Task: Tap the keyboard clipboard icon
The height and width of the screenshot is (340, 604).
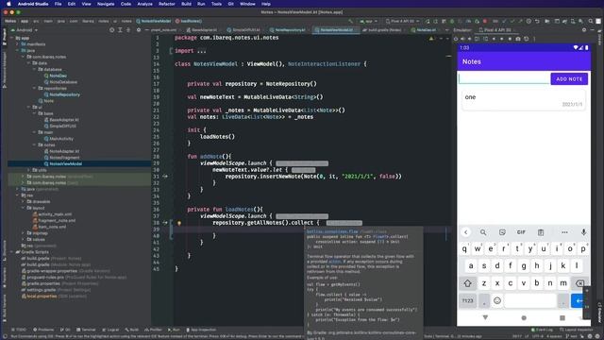Action: click(541, 232)
